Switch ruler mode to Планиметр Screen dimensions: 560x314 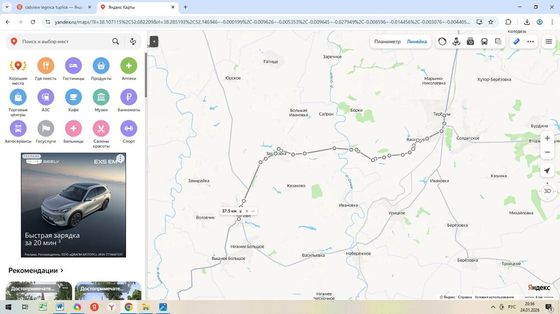[388, 41]
